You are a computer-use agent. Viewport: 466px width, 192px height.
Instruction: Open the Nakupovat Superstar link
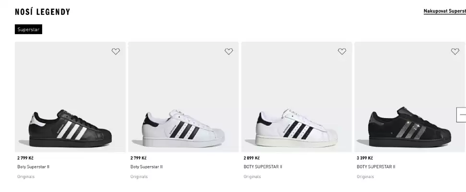click(x=444, y=11)
